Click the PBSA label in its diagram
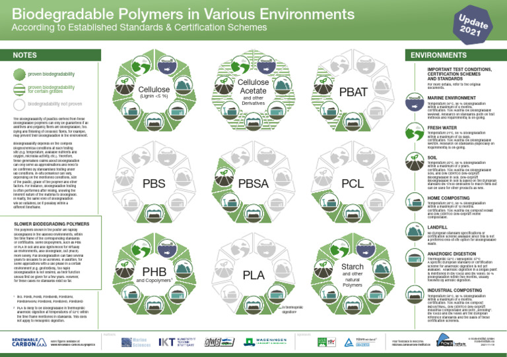The width and height of the screenshot is (507, 357). [x=253, y=184]
